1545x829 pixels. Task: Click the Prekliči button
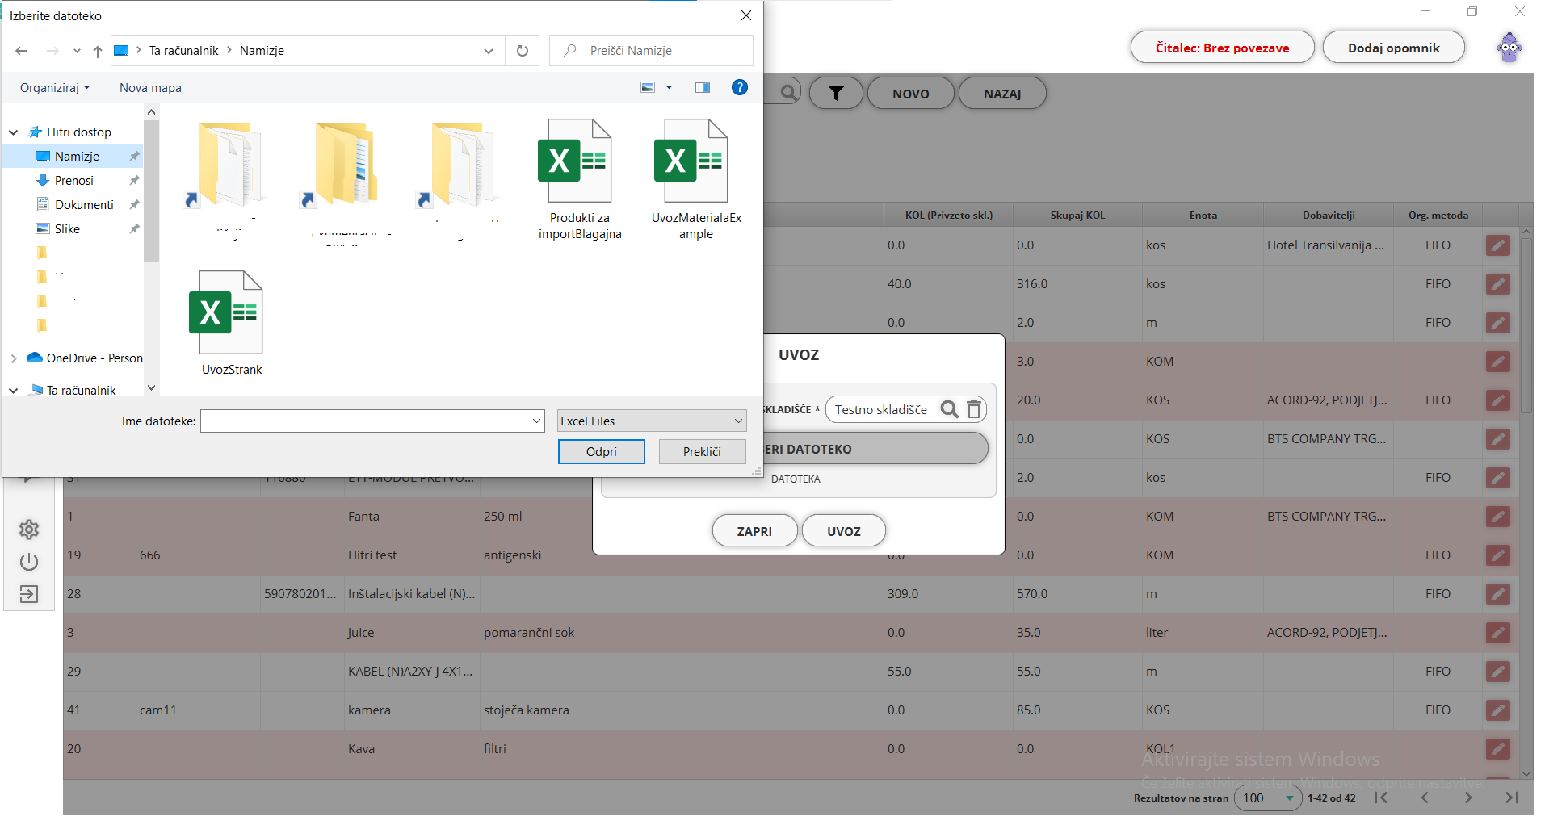coord(702,452)
